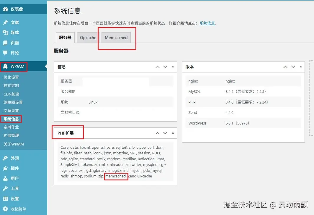Click the wrench icon beside 工具
The image size is (314, 215).
[5, 188]
